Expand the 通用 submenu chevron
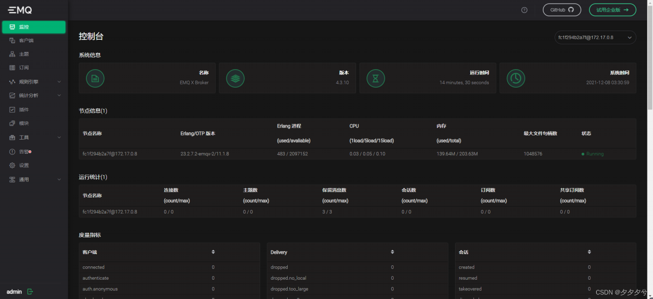653x299 pixels. tap(59, 179)
